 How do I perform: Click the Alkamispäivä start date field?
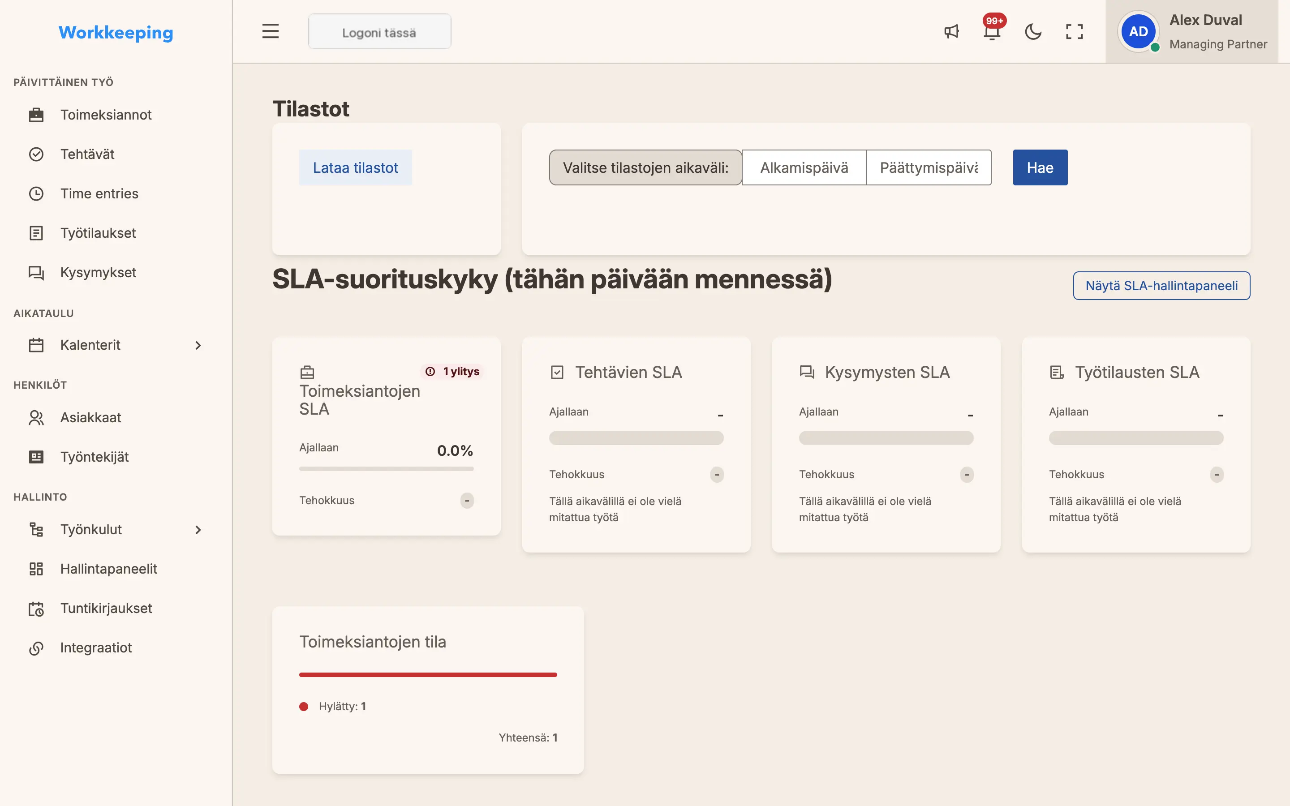(x=804, y=167)
